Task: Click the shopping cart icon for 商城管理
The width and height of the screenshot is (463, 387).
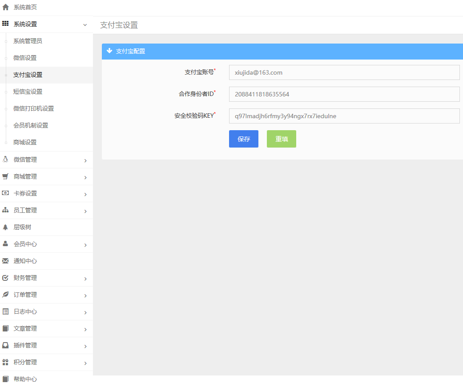Action: pyautogui.click(x=5, y=176)
